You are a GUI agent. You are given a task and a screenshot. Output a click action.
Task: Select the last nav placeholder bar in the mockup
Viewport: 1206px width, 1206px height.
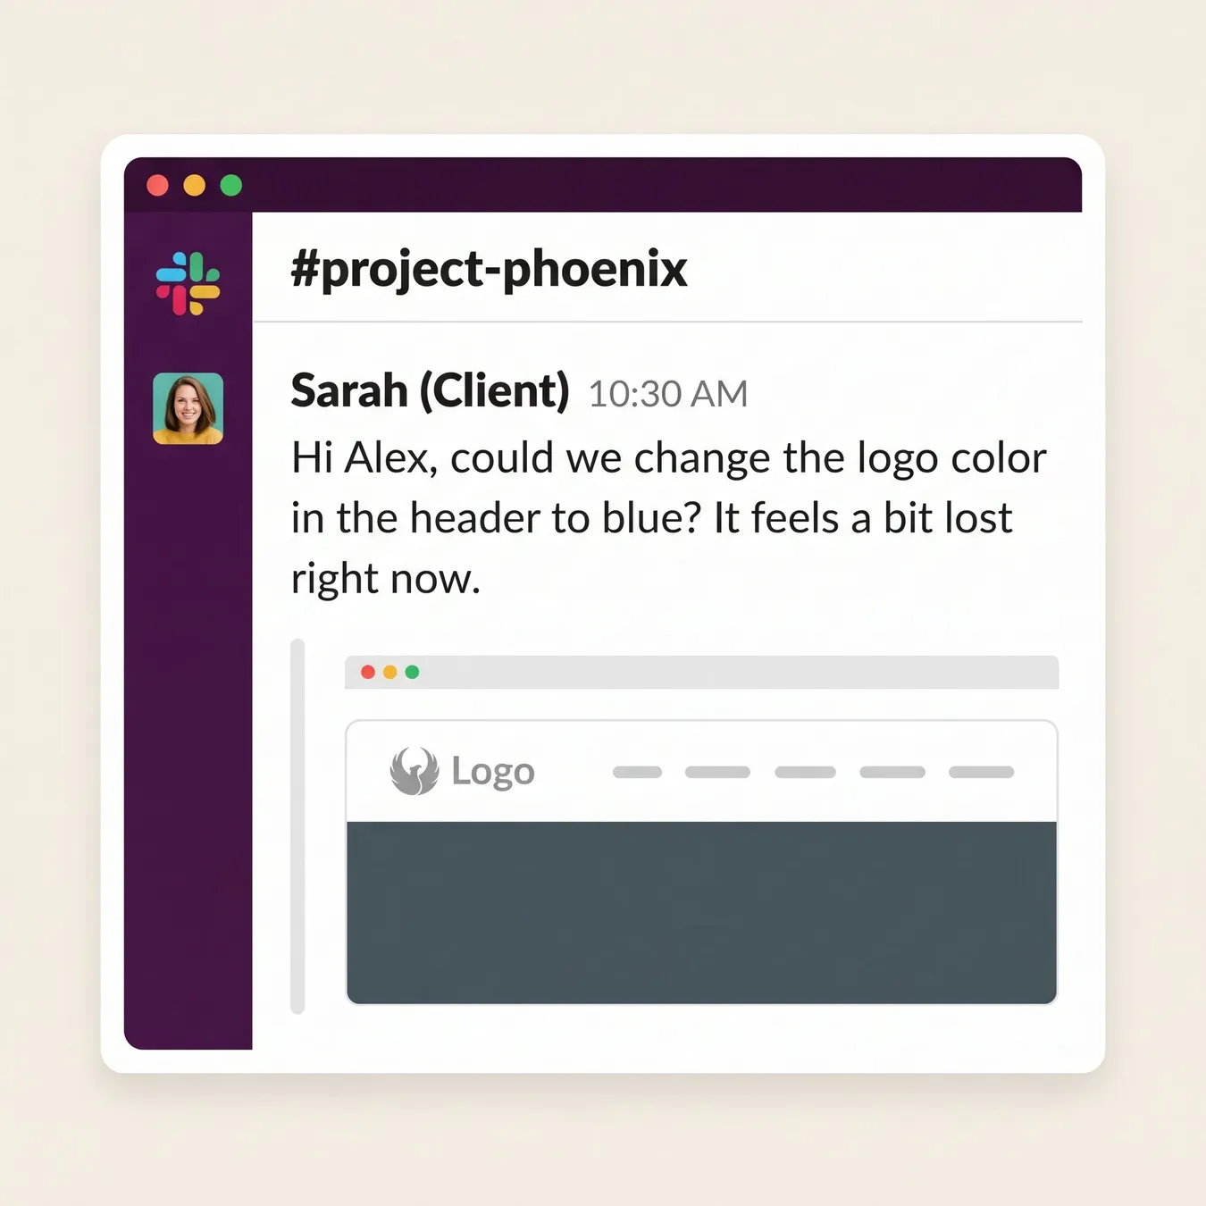pyautogui.click(x=981, y=772)
